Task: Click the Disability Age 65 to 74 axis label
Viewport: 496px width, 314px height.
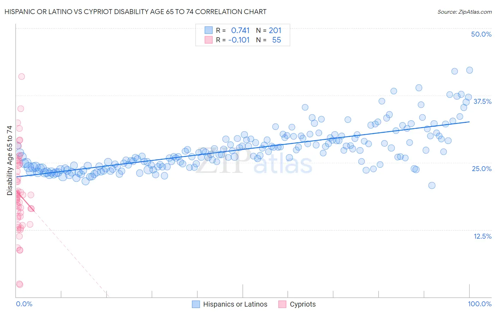Action: tap(10, 160)
